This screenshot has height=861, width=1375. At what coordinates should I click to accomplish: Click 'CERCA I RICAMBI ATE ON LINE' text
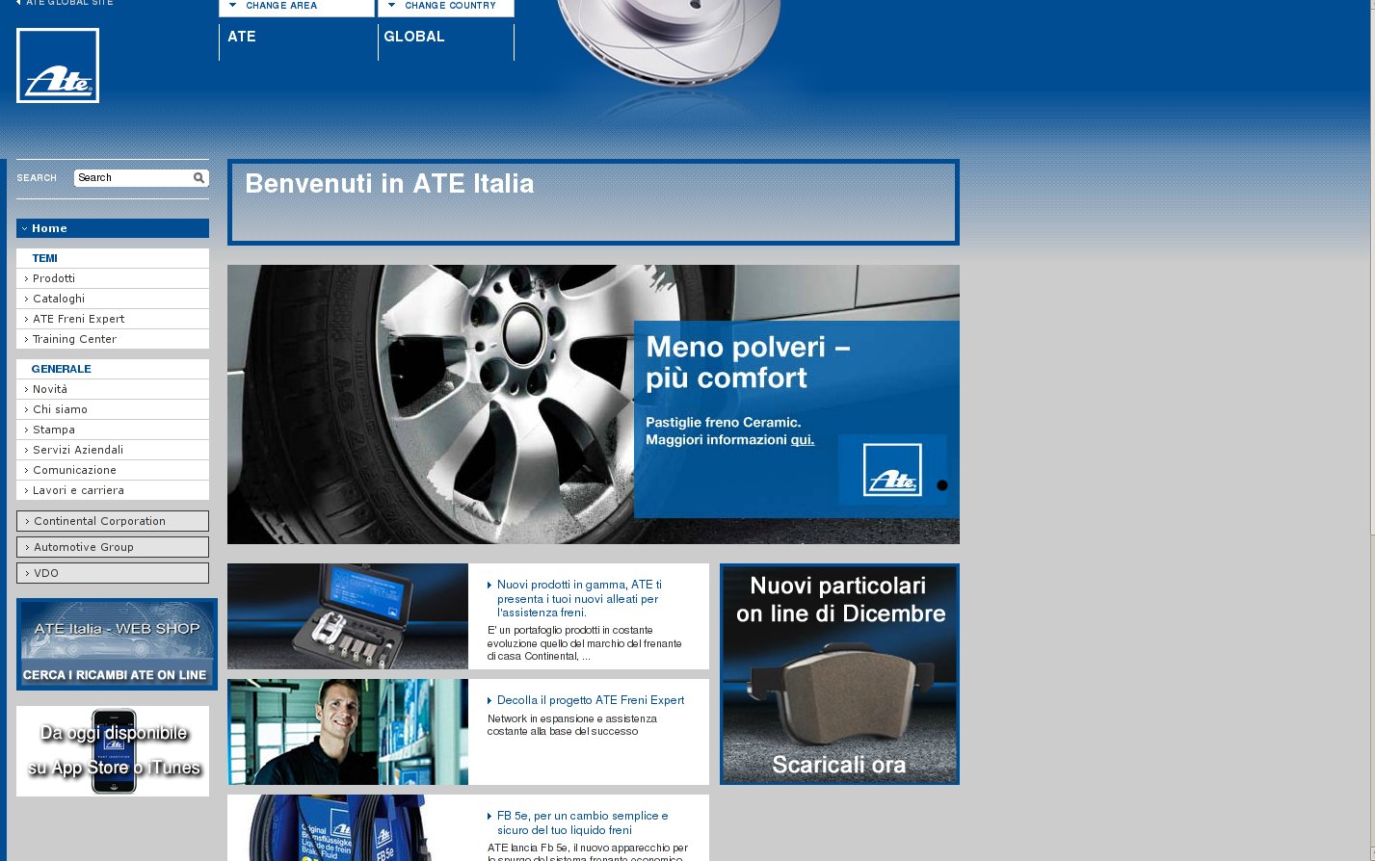point(115,675)
